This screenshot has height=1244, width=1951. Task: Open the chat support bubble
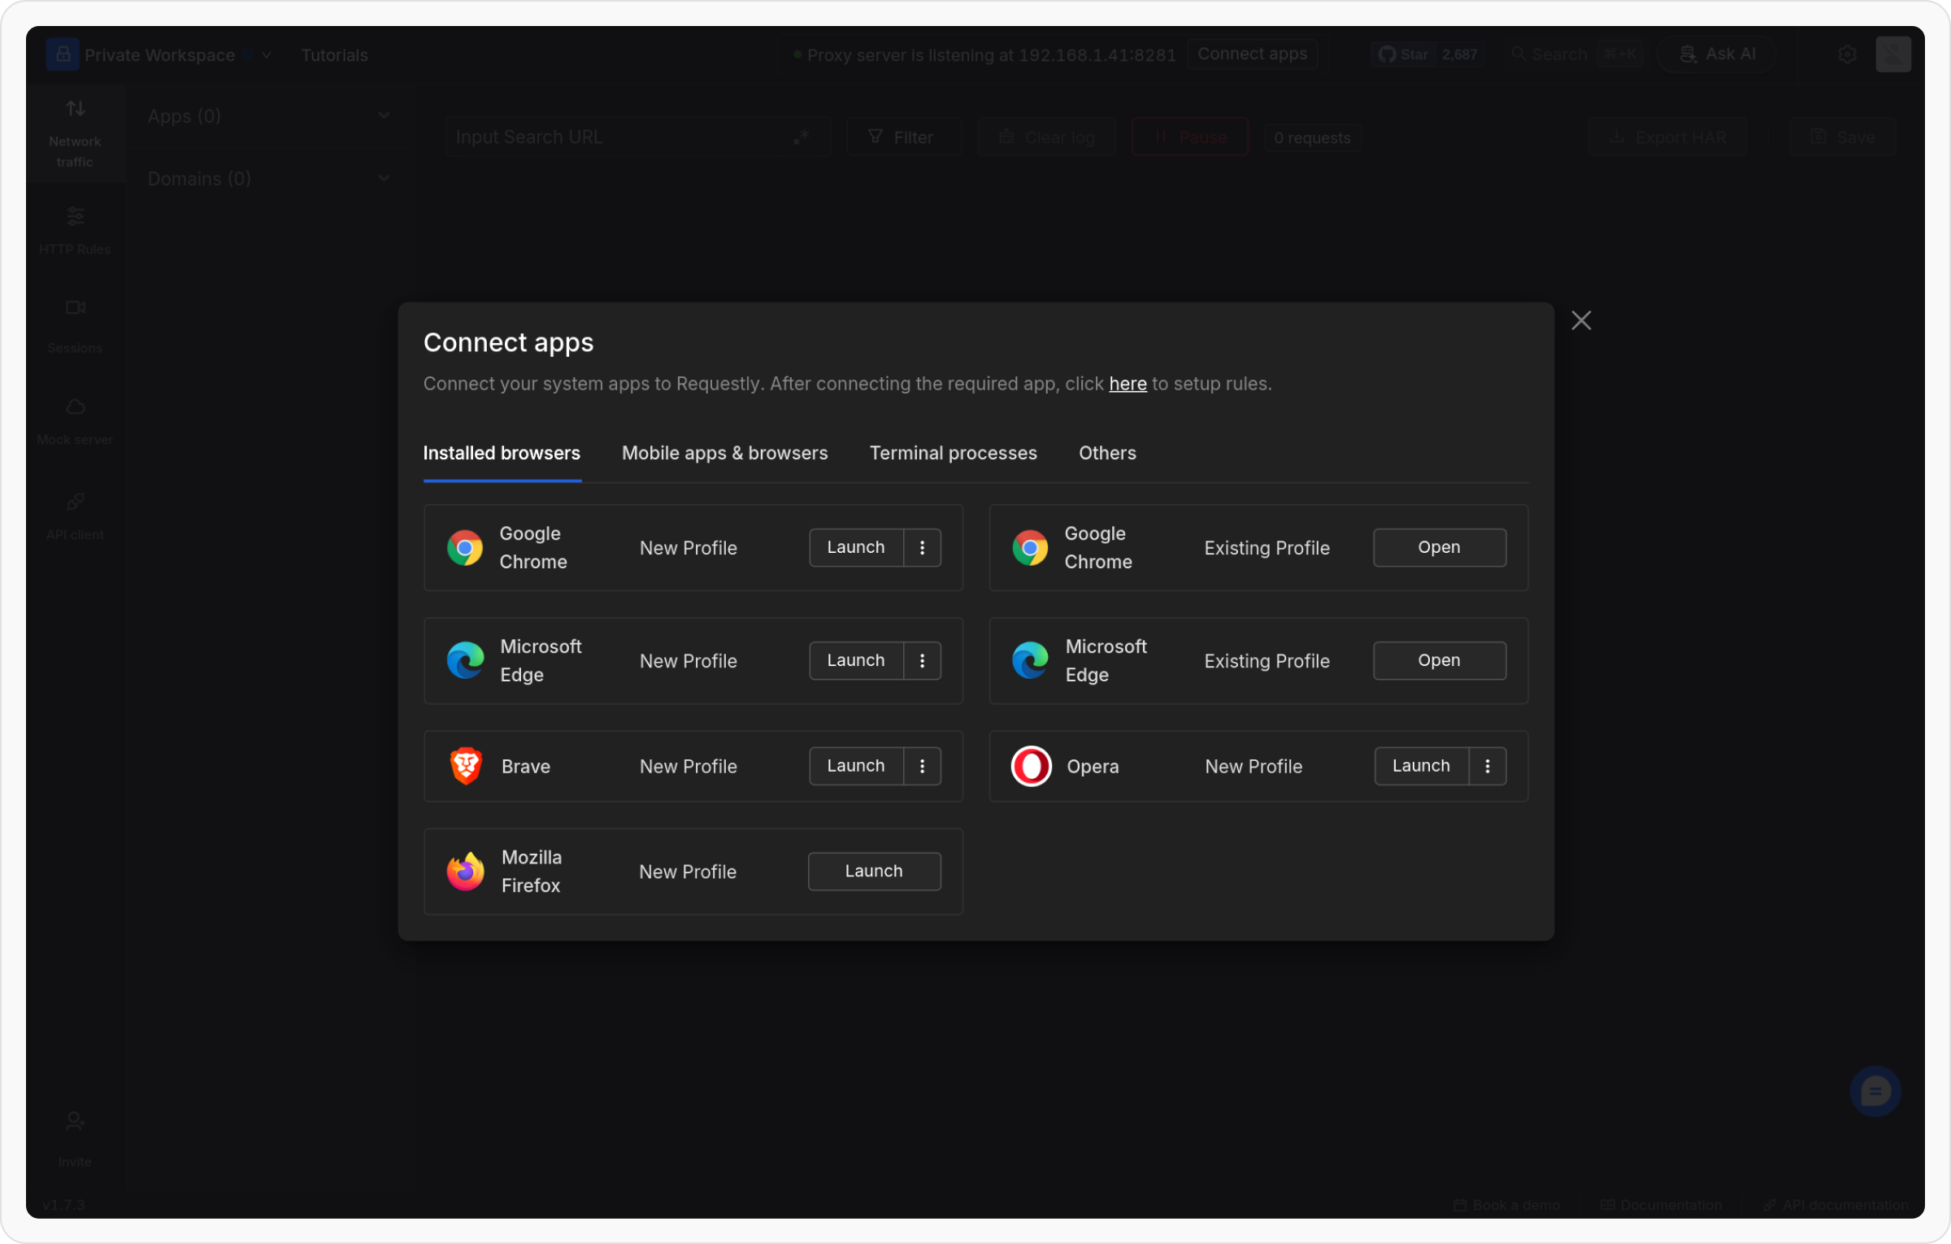click(x=1875, y=1092)
